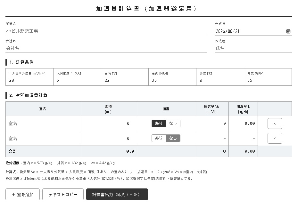Focus the 現場名 input field

click(106, 31)
